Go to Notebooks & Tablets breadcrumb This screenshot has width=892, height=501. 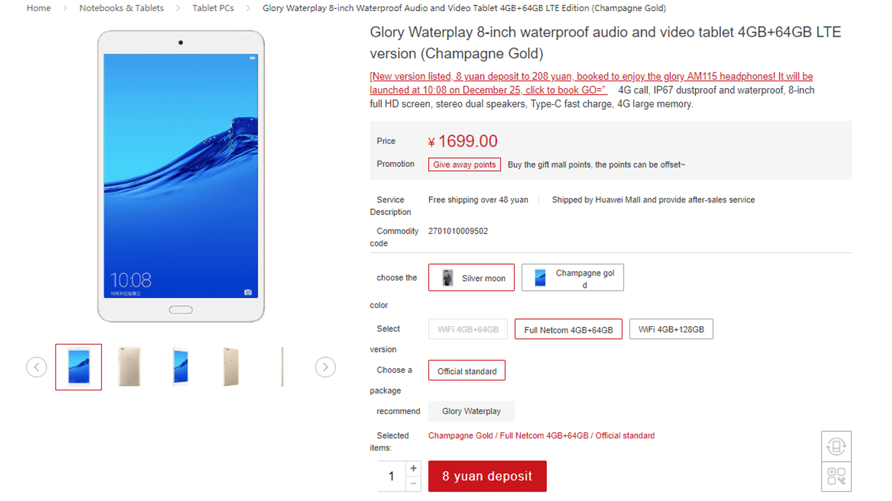click(122, 8)
